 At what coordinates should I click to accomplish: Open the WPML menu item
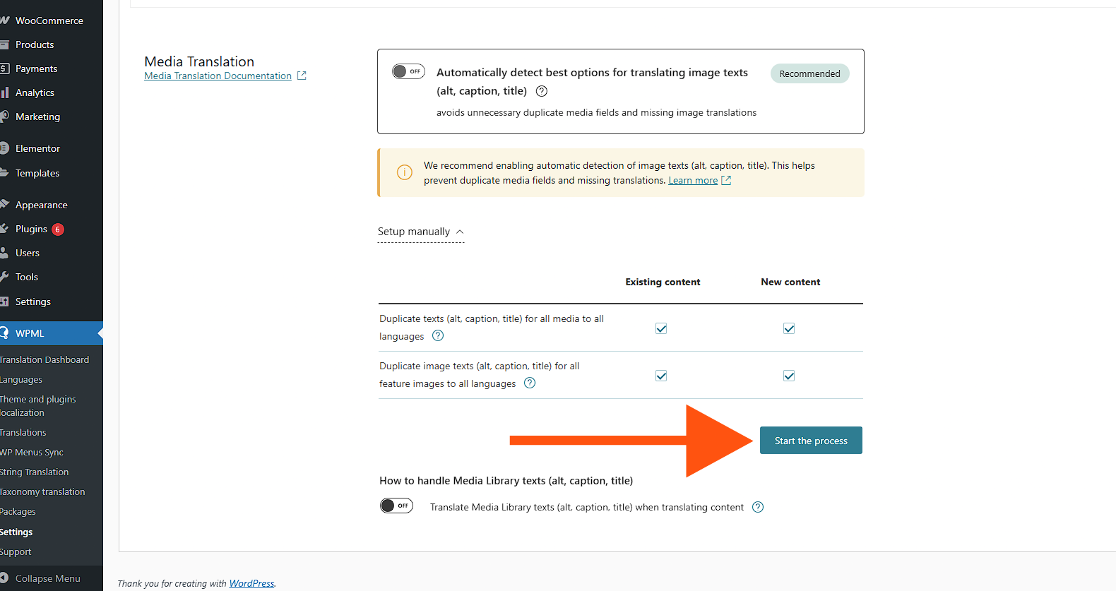coord(30,333)
